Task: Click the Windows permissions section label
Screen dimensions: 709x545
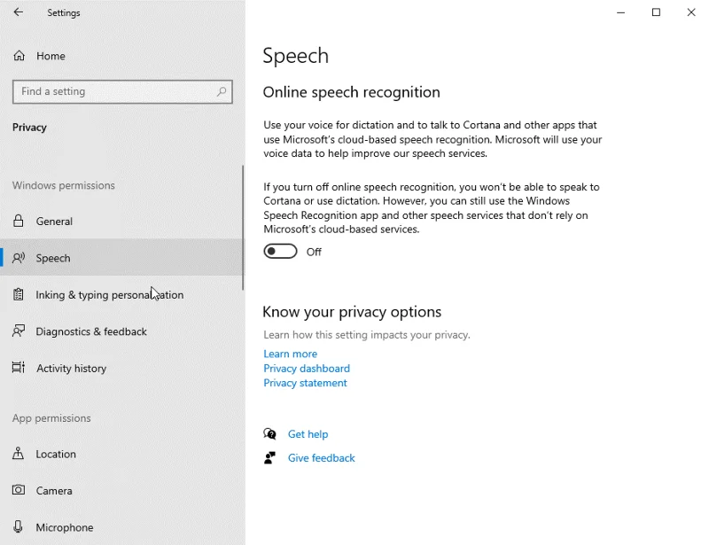Action: [64, 185]
